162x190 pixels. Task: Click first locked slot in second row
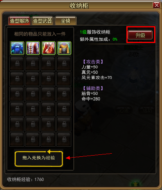click(17, 63)
